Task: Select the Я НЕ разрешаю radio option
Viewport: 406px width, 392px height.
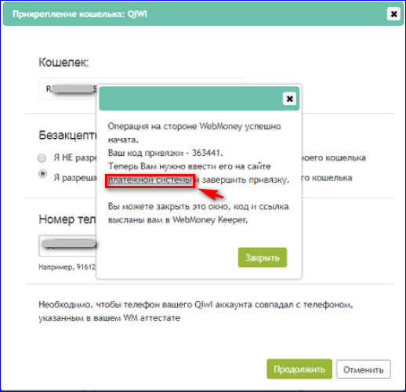Action: (x=42, y=158)
